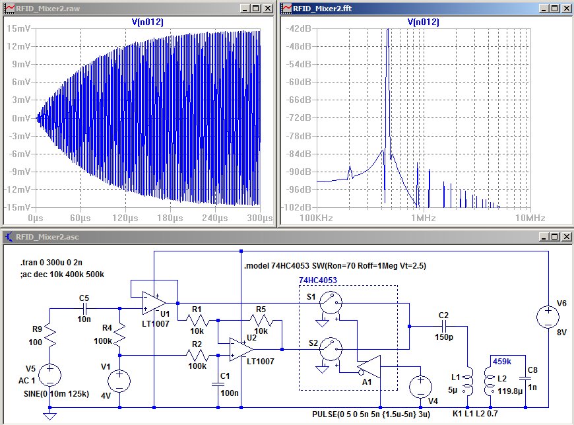Image resolution: width=574 pixels, height=425 pixels.
Task: Click the op-amp U1 LT1007 symbol
Action: pos(154,303)
